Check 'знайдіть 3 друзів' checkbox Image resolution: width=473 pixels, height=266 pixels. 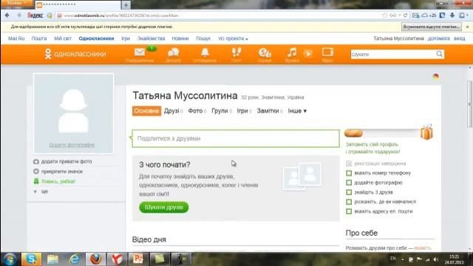pos(349,192)
